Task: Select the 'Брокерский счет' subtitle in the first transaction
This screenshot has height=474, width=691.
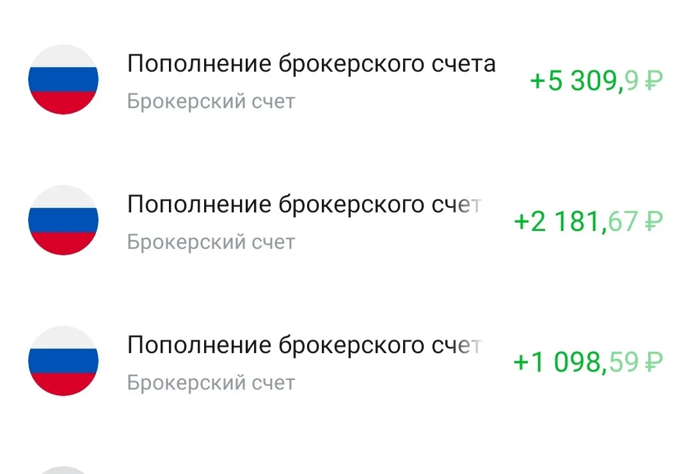Action: click(x=211, y=102)
